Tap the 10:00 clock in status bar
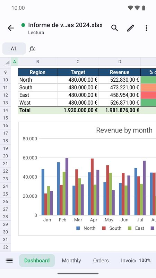 [x=18, y=8]
